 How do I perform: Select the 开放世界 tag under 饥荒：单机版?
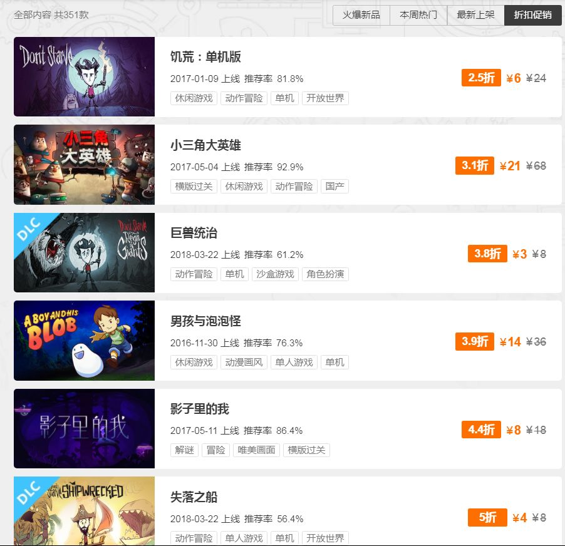coord(325,98)
